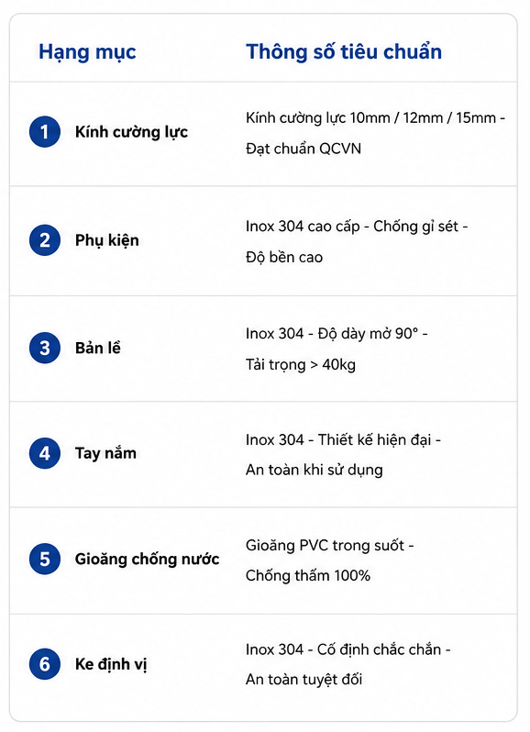Select the Phụ kiện label
Image resolution: width=530 pixels, height=732 pixels.
(107, 240)
